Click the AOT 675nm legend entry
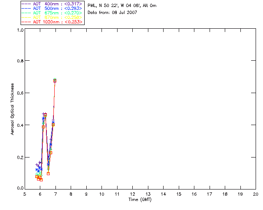 52,13
